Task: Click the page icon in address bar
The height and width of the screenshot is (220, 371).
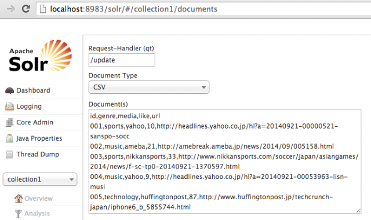Action: pyautogui.click(x=43, y=9)
